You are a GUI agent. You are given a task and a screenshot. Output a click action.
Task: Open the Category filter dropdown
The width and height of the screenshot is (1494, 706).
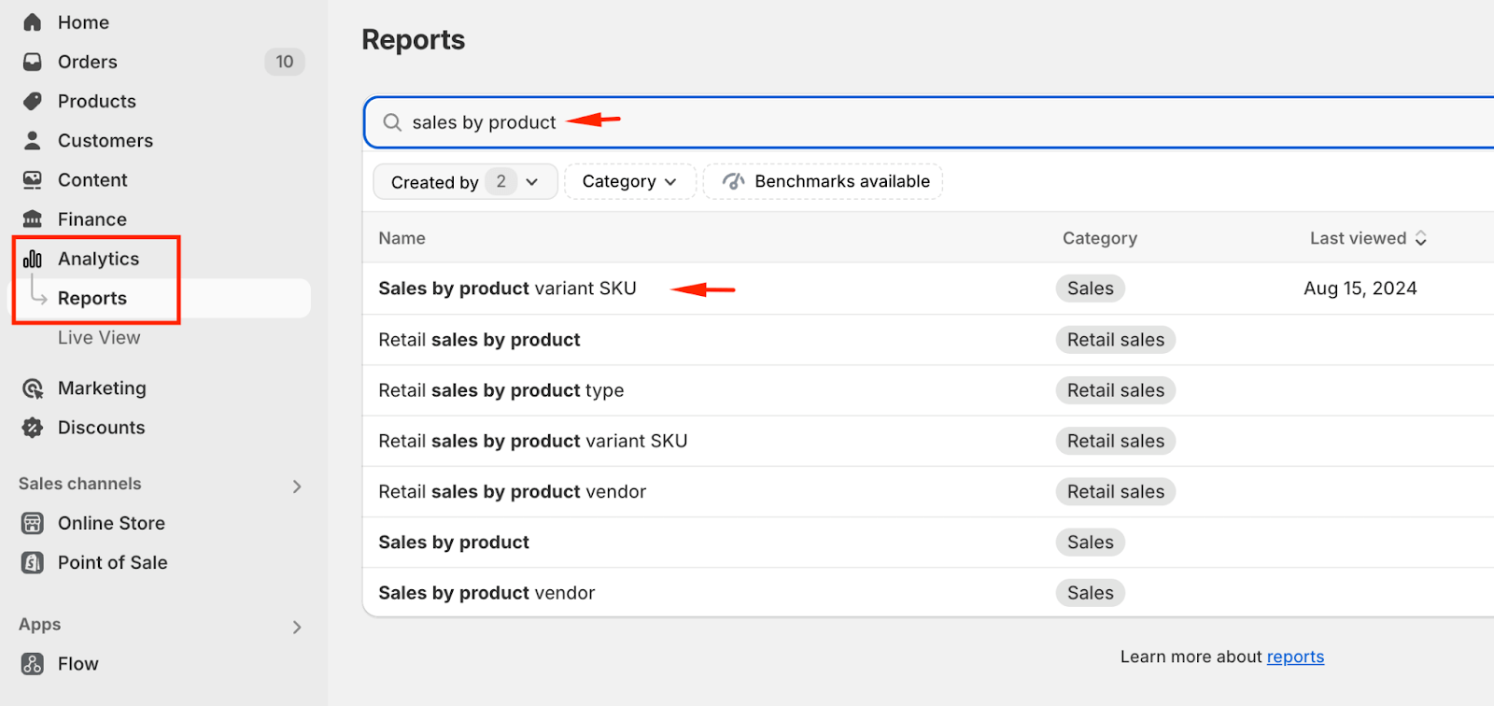[630, 182]
